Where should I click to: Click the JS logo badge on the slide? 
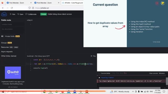point(163,3)
